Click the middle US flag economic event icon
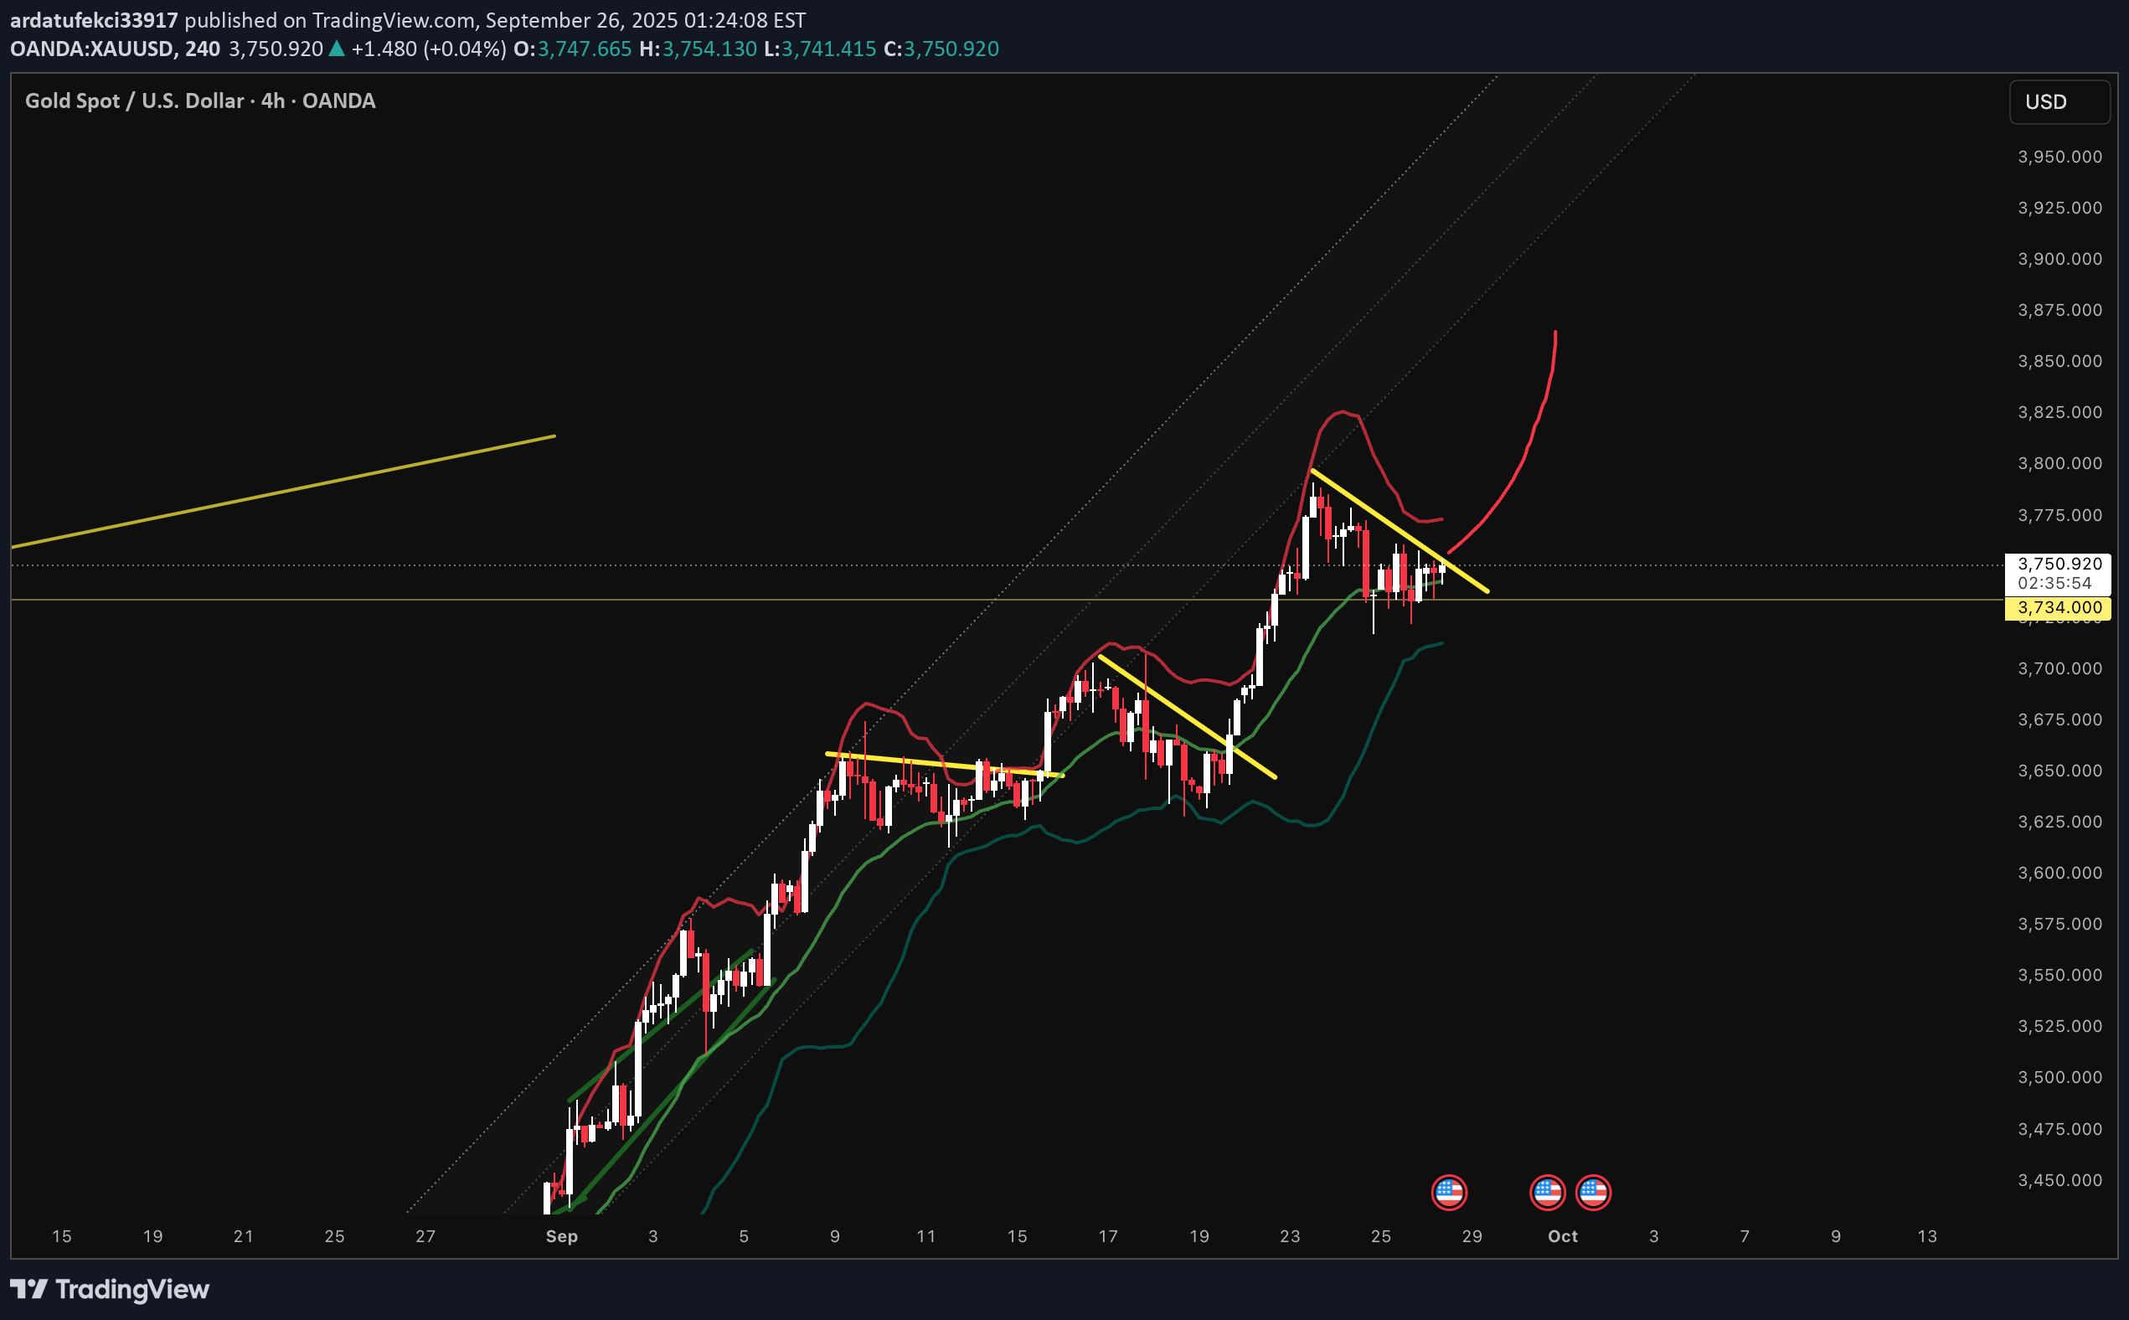The image size is (2129, 1320). point(1547,1192)
